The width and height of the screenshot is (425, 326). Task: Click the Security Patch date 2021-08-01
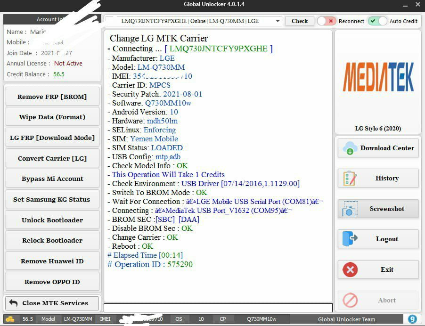[x=183, y=94]
